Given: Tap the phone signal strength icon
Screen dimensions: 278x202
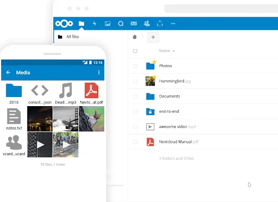Looking at the screenshot, I should [x=85, y=62].
